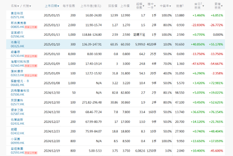The width and height of the screenshot is (233, 156).
Task: Select first-day performance -47.670%
Action: point(198,64)
